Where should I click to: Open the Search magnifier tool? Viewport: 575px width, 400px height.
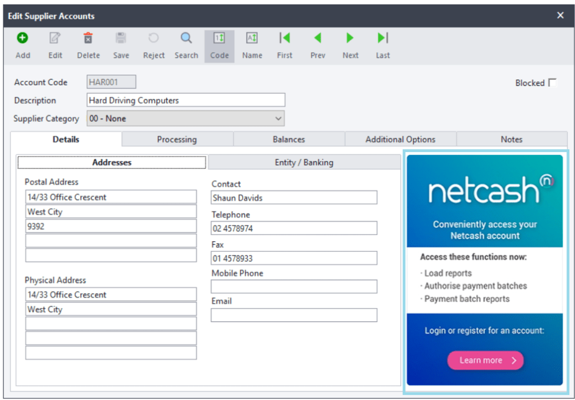pos(186,38)
